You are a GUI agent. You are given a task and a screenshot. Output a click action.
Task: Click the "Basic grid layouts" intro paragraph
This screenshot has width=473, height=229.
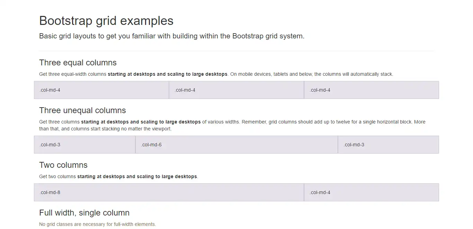[172, 36]
